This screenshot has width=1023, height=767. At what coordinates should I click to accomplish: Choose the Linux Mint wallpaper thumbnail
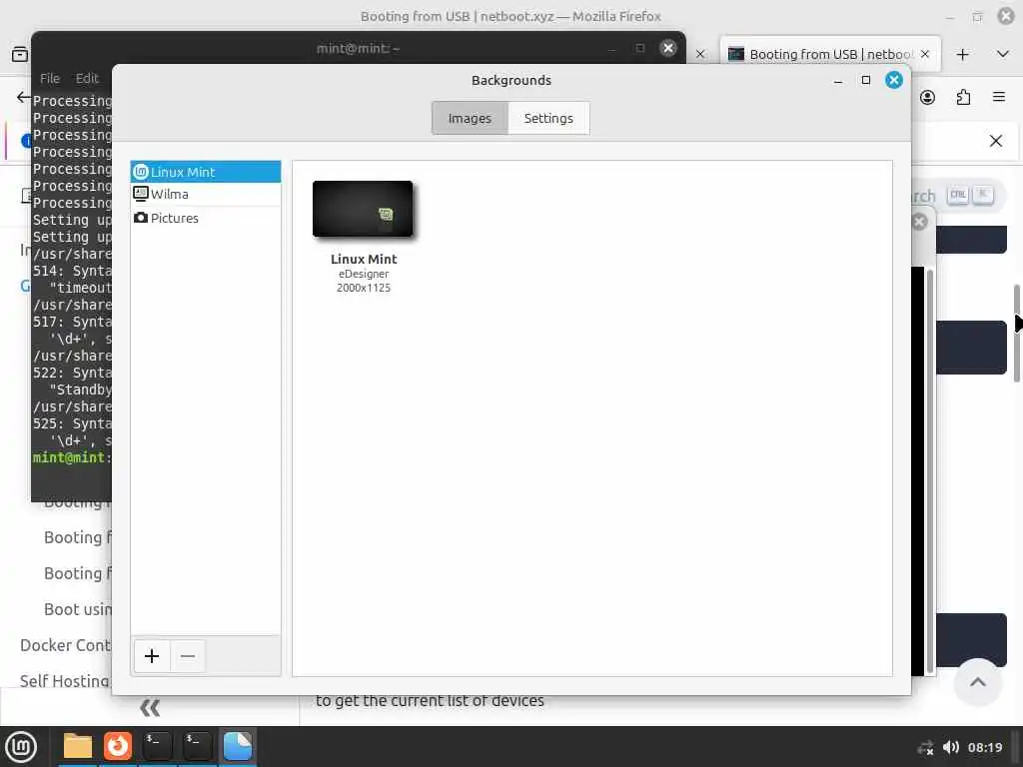click(x=363, y=209)
